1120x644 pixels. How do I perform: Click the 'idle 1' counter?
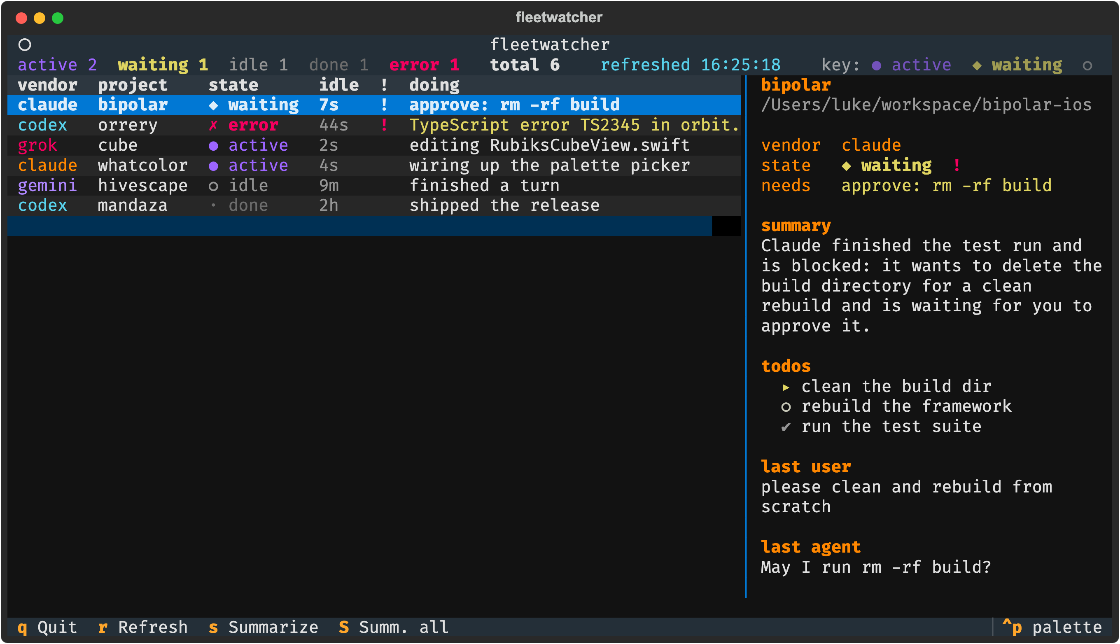point(258,65)
